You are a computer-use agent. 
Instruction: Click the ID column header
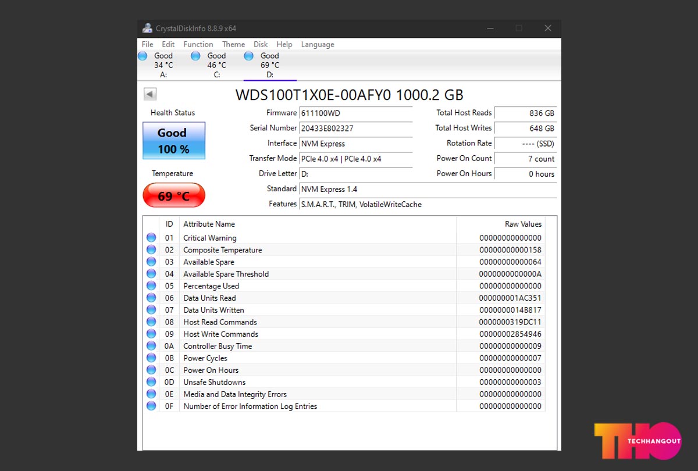(169, 224)
